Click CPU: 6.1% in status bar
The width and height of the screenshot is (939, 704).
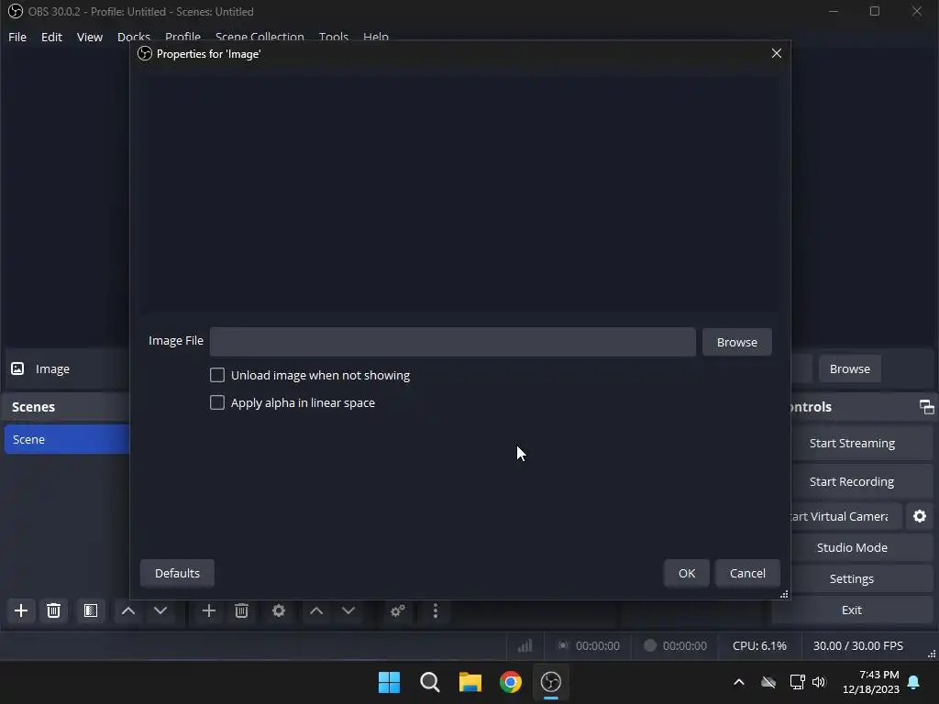[759, 645]
